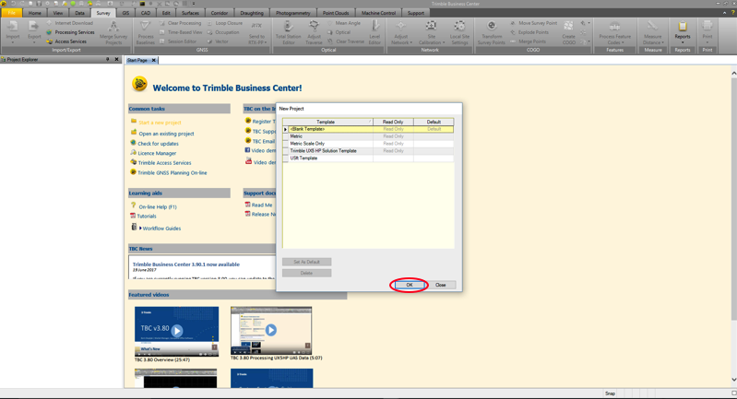Click the Loop Closure tool
Viewport: 737px width, 399px height.
[225, 23]
